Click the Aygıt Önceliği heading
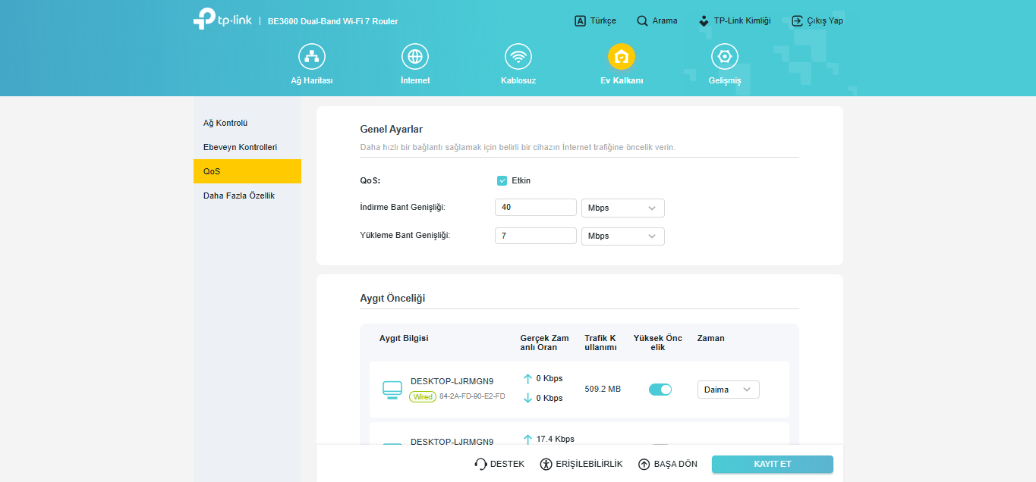 pos(392,299)
